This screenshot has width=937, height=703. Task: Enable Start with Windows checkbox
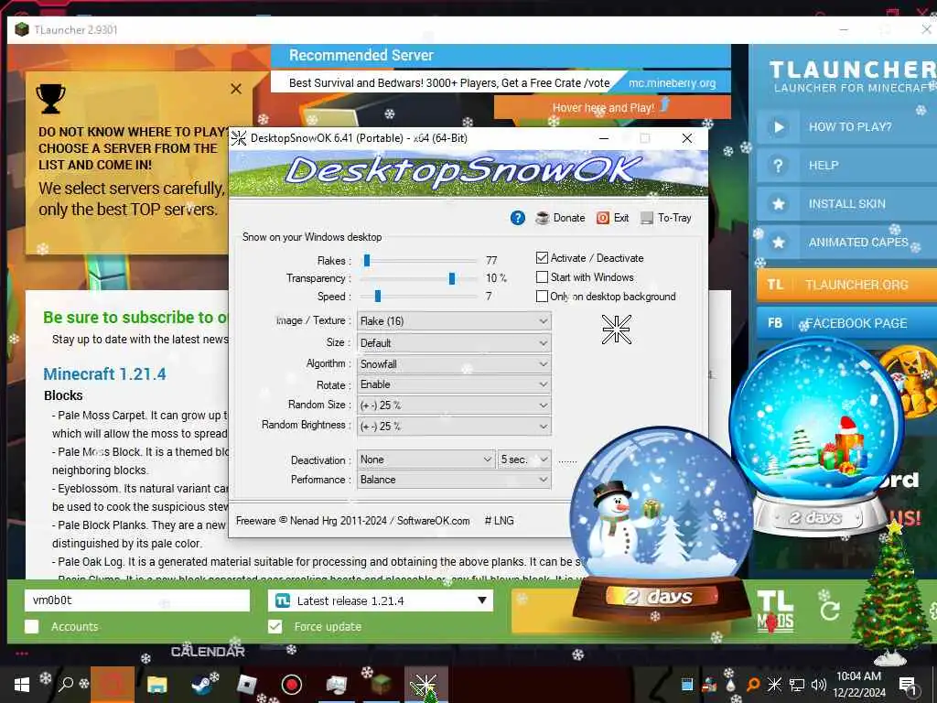point(542,276)
